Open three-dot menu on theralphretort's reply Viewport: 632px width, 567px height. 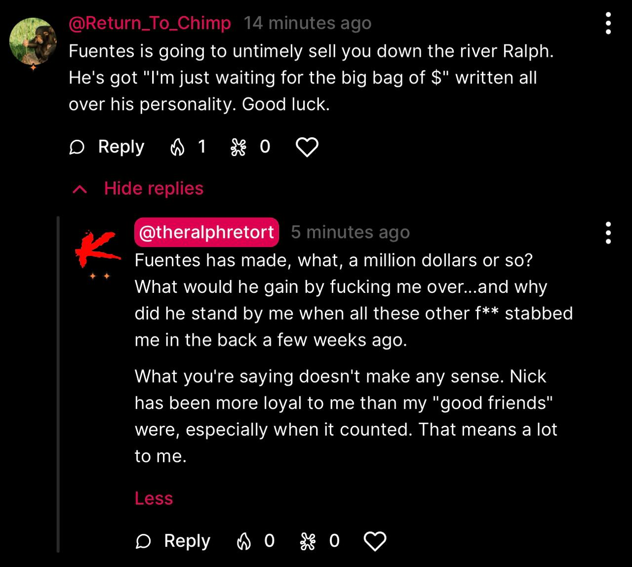tap(608, 233)
